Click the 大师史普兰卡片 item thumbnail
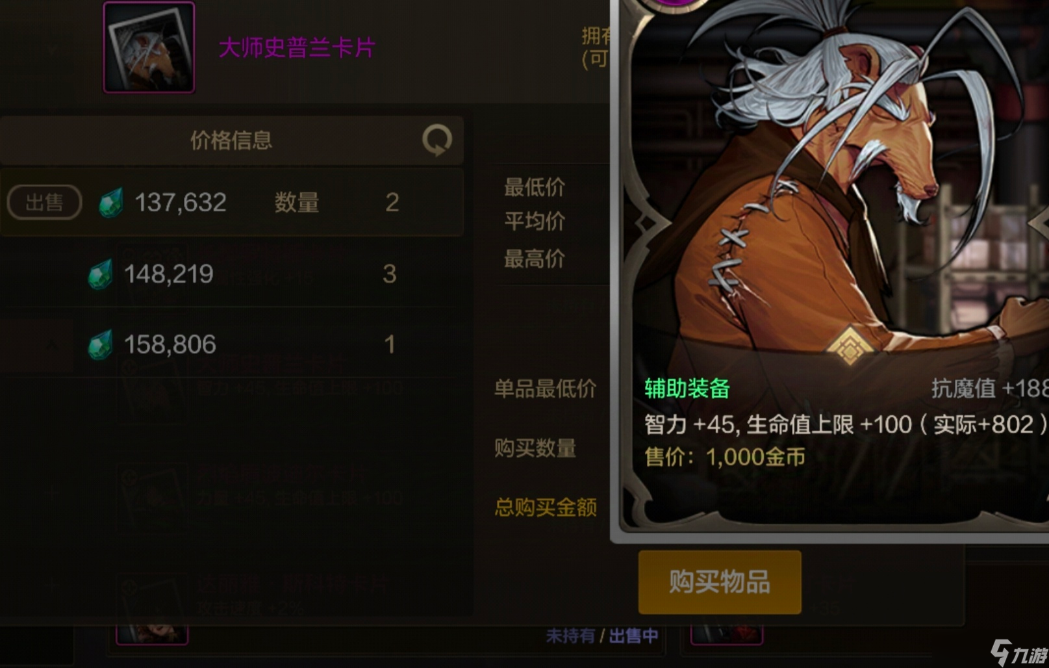The height and width of the screenshot is (668, 1049). coord(149,47)
